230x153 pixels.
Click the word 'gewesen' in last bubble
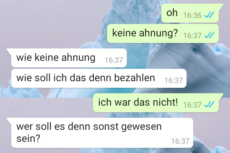tap(142, 127)
